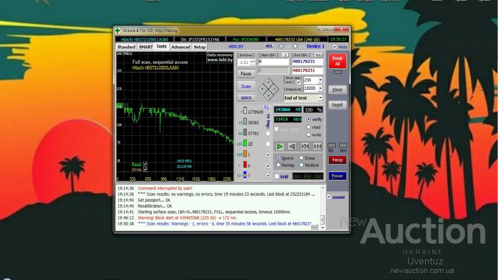Toggle the Hints checkbox
The height and width of the screenshot is (280, 499).
pos(335,47)
